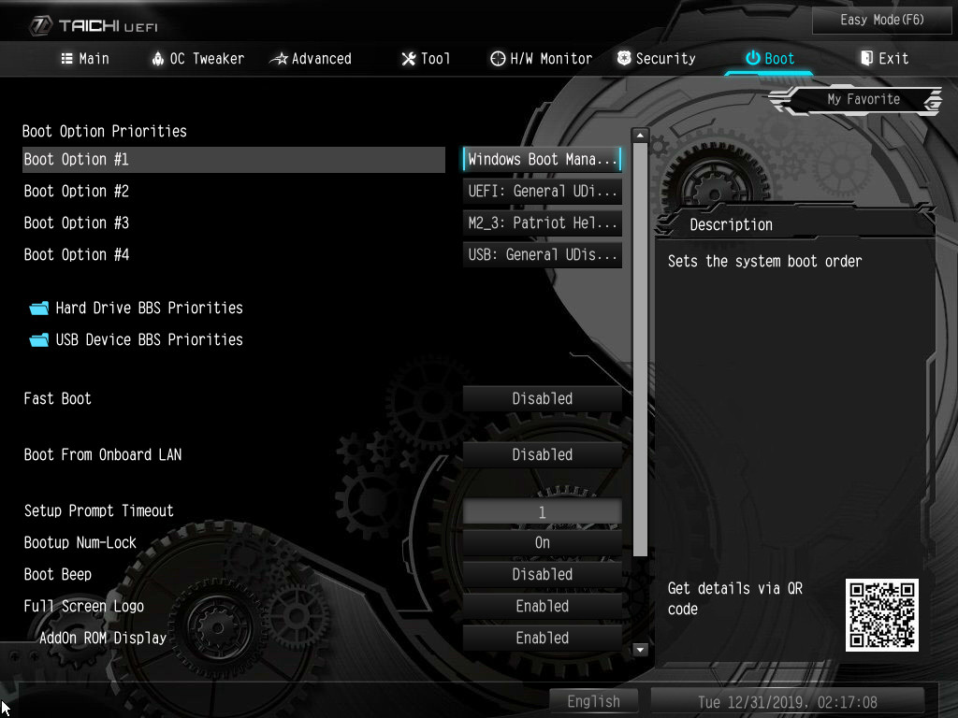
Task: Open the Full Screen Logo Enabled dropdown
Action: (542, 607)
